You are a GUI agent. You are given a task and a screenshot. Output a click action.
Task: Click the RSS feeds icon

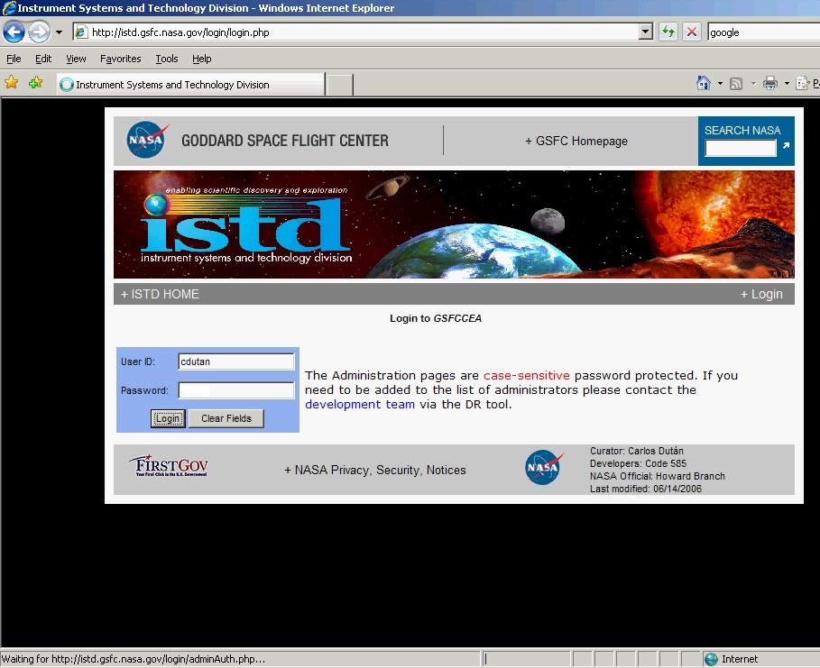pos(736,83)
